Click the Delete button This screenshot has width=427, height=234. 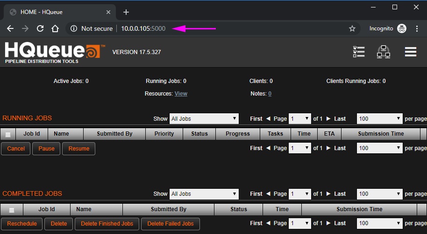(x=59, y=224)
